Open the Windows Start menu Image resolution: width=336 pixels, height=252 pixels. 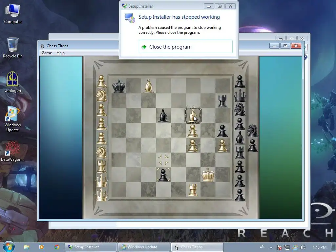pyautogui.click(x=9, y=247)
